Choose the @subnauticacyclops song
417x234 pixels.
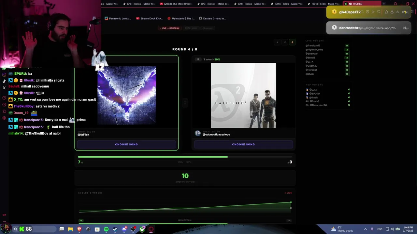[243, 144]
